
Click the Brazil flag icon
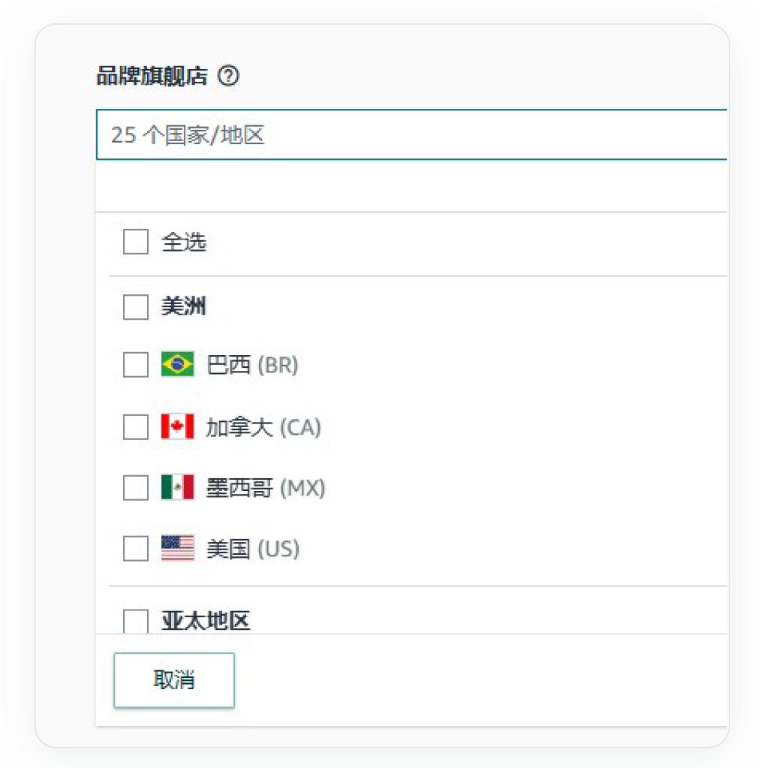click(177, 365)
